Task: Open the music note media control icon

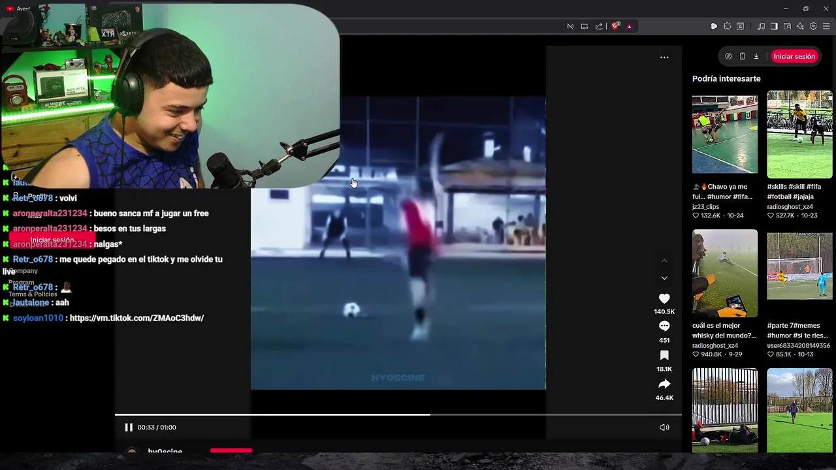Action: [x=761, y=26]
